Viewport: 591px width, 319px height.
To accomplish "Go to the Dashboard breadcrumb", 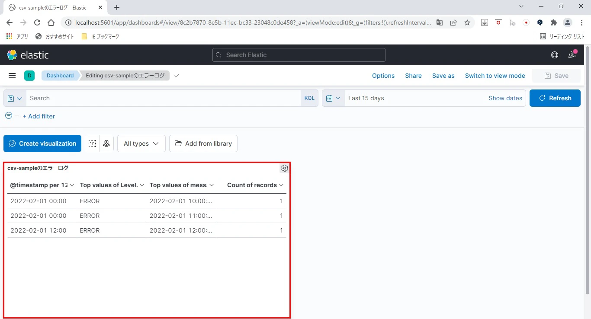I will (60, 76).
